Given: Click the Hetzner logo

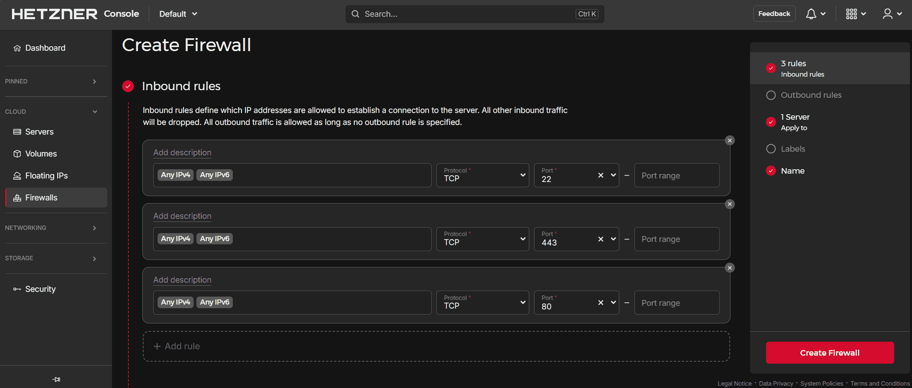Looking at the screenshot, I should (x=54, y=14).
